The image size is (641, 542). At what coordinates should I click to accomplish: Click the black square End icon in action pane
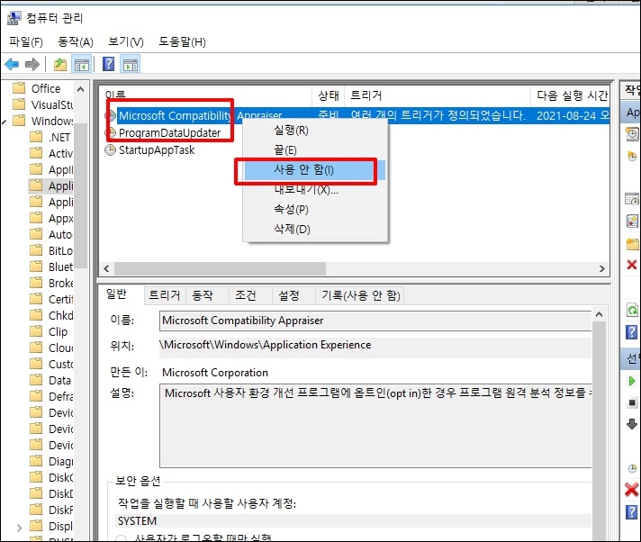point(632,403)
